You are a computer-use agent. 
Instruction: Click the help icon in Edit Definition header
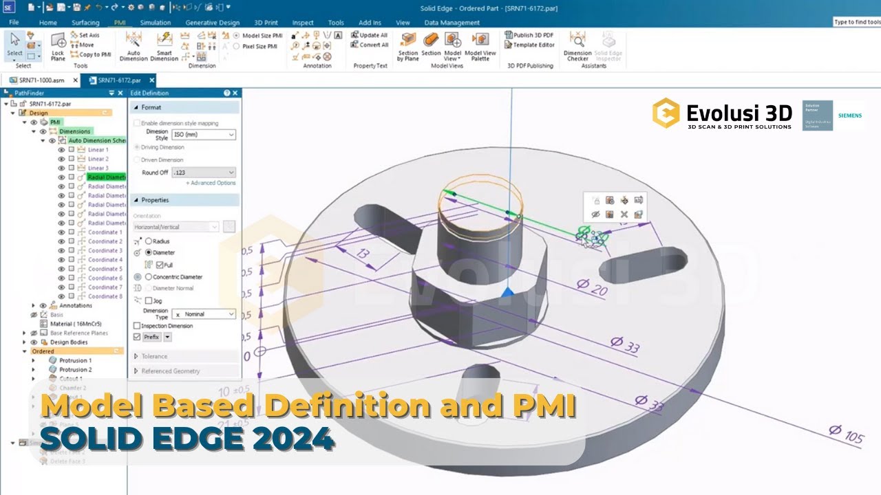coord(226,93)
